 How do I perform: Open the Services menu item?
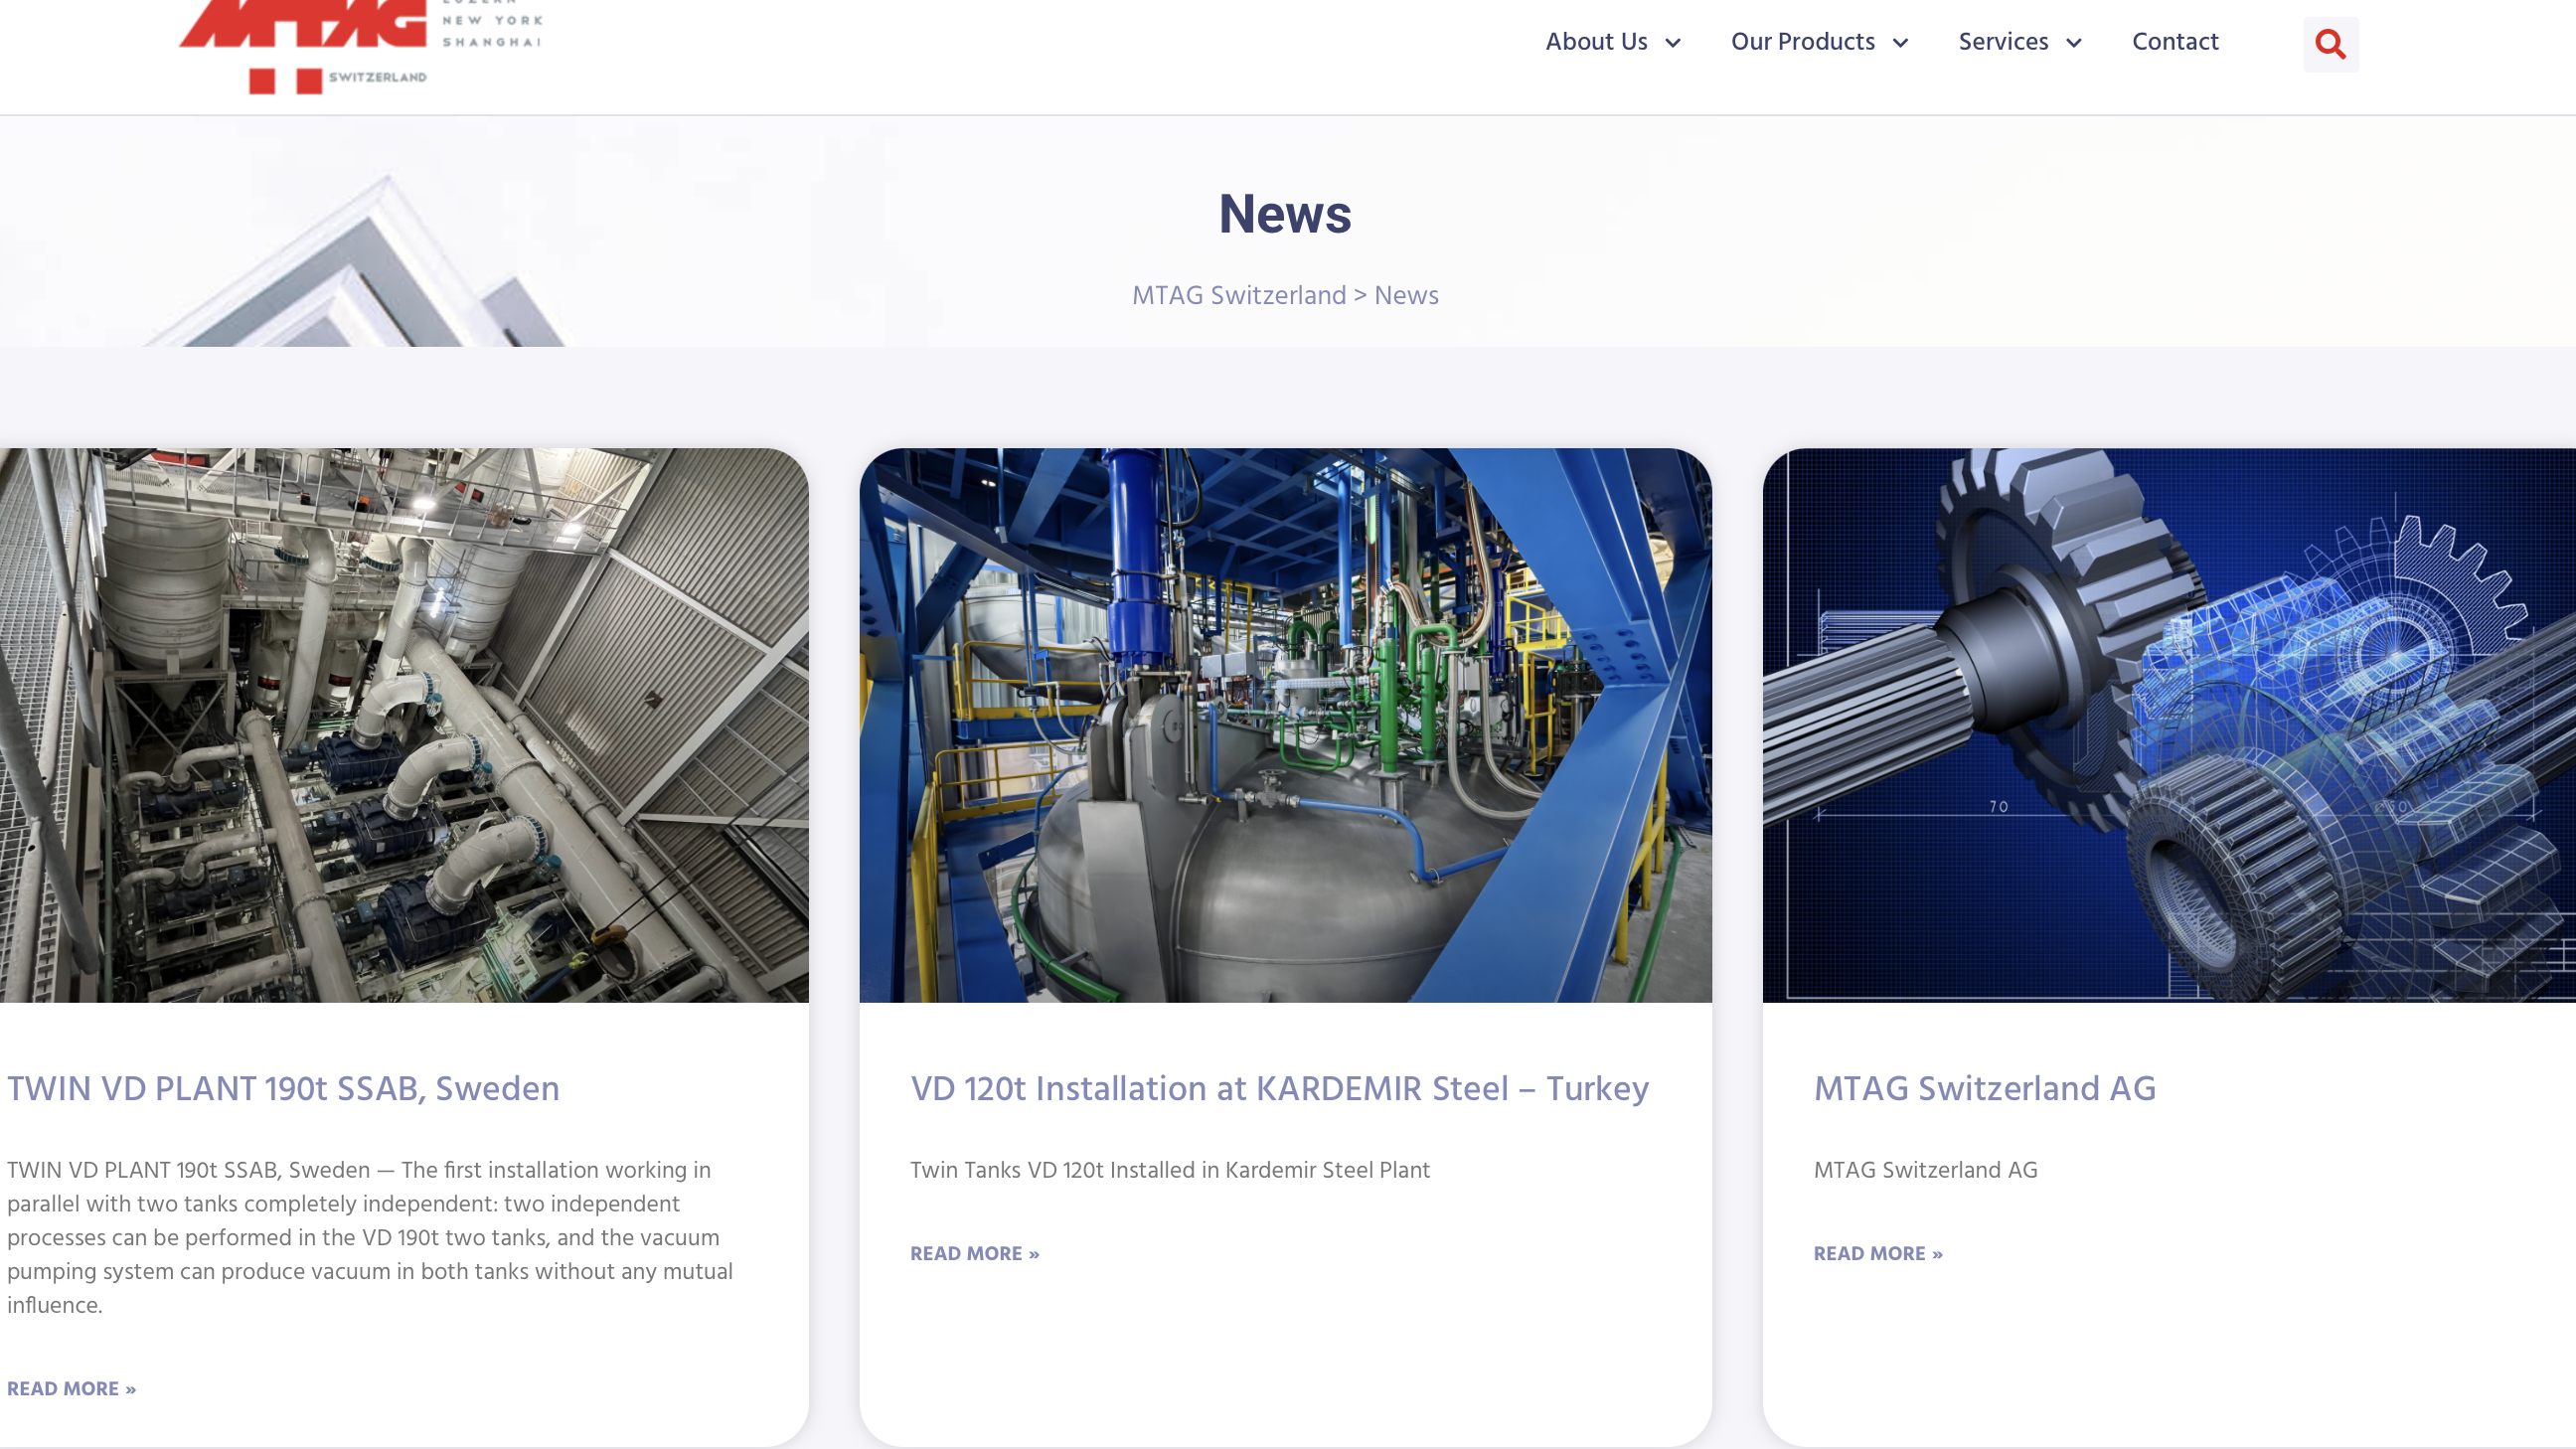2003,42
